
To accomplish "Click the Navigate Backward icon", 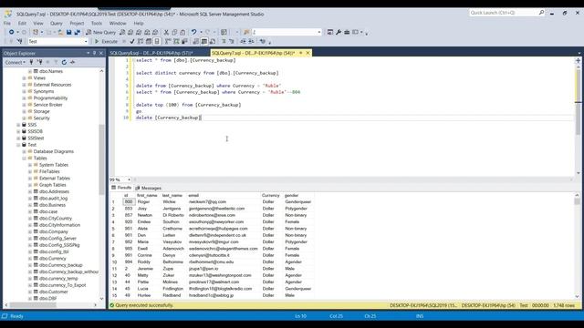I will pos(12,33).
